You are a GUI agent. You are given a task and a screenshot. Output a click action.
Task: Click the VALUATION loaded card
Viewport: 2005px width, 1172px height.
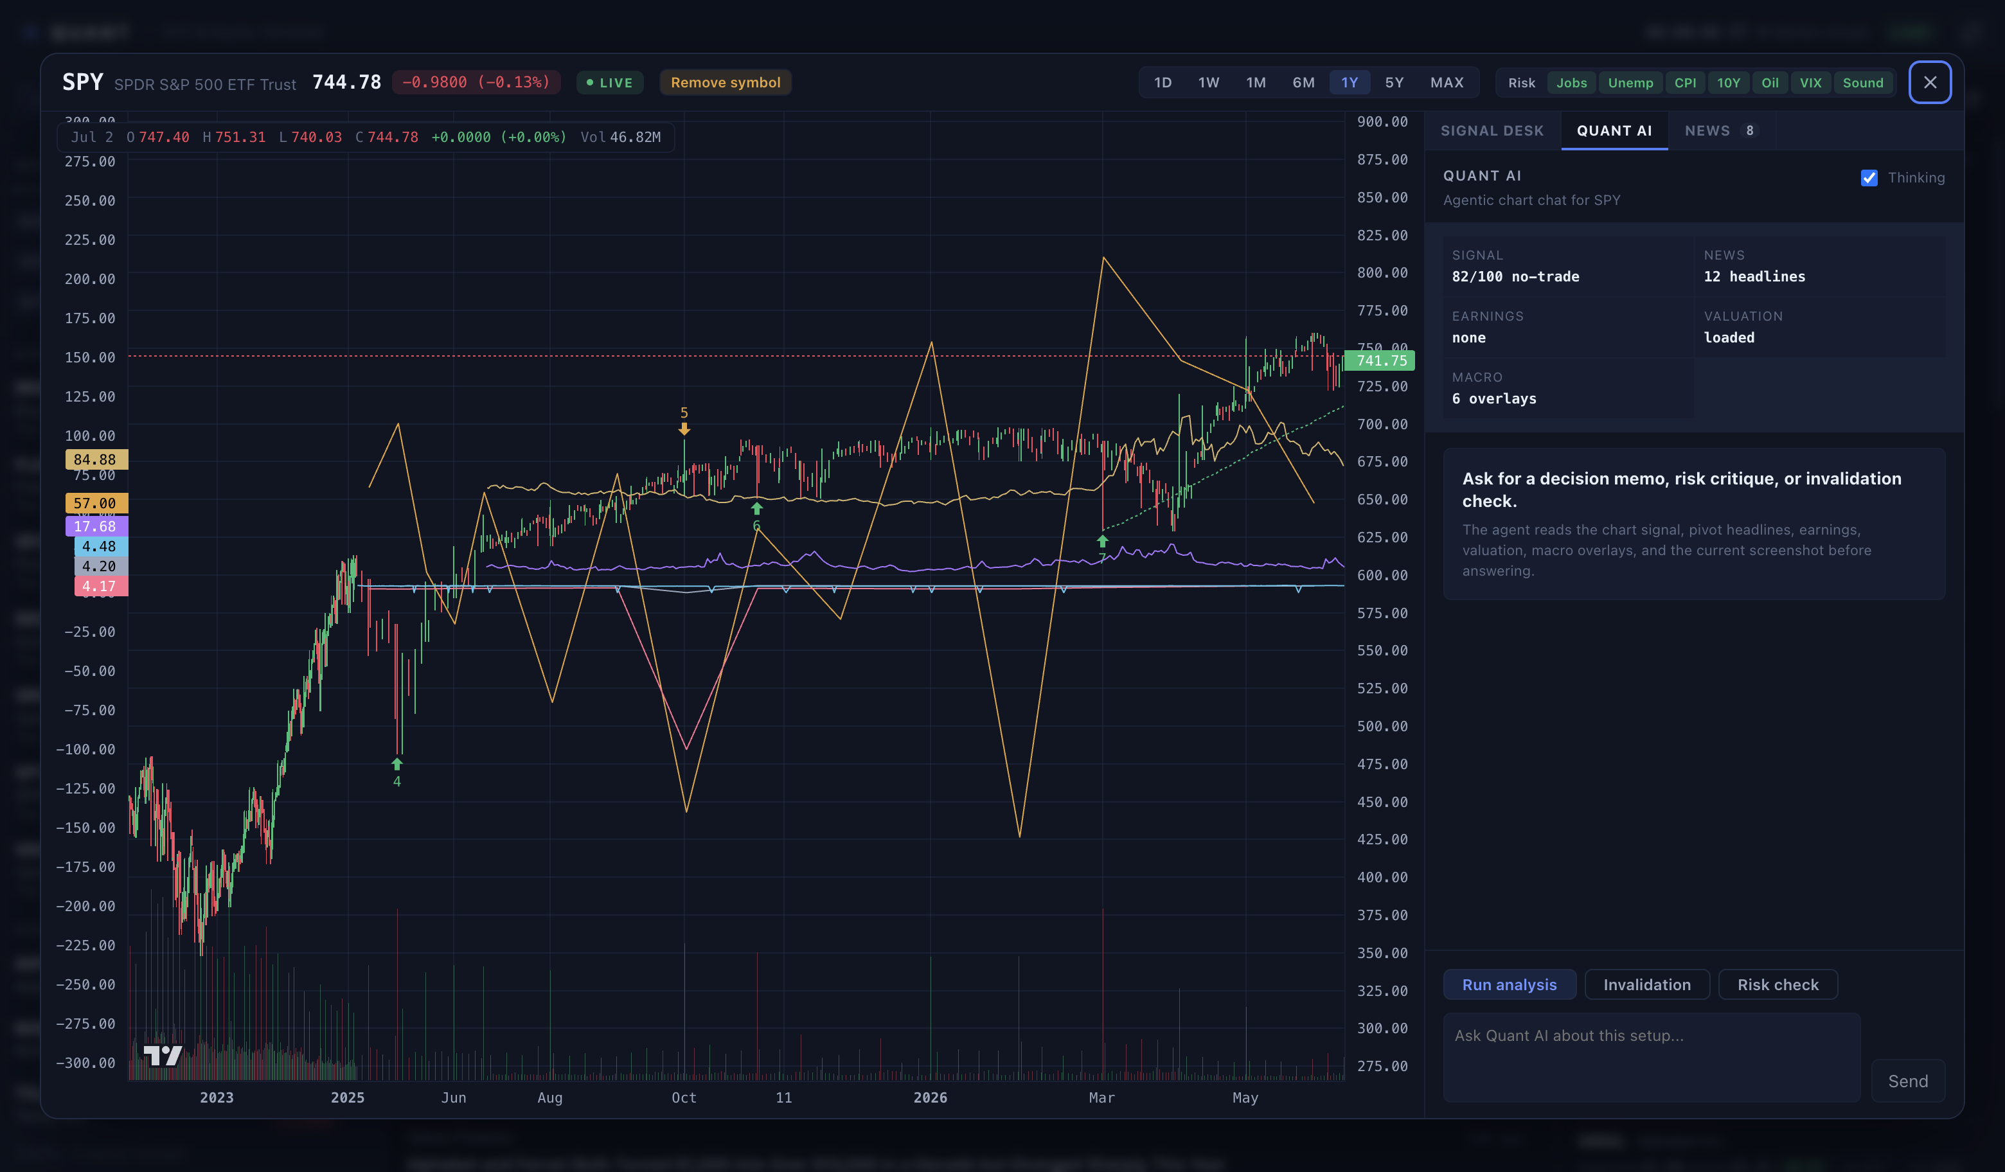(1821, 327)
